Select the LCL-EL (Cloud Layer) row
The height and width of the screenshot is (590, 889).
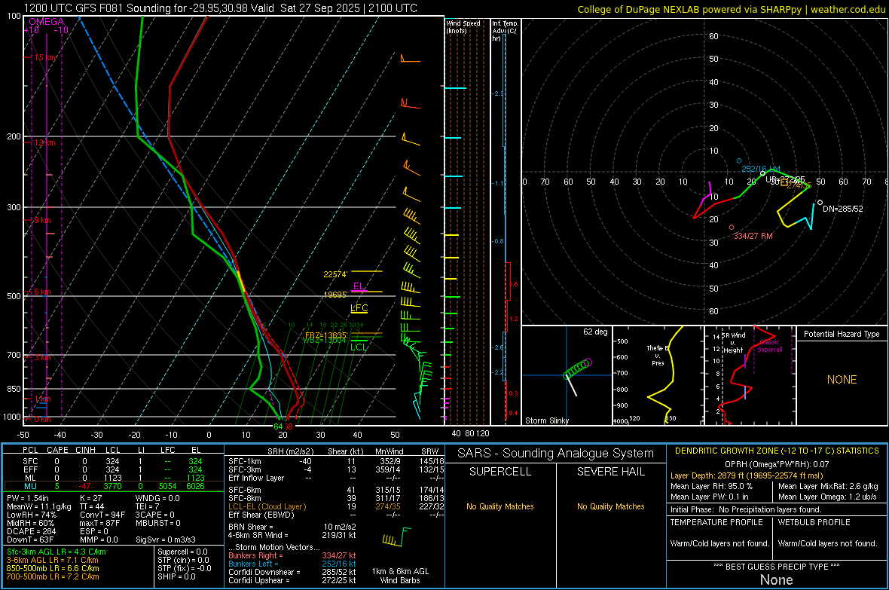336,506
